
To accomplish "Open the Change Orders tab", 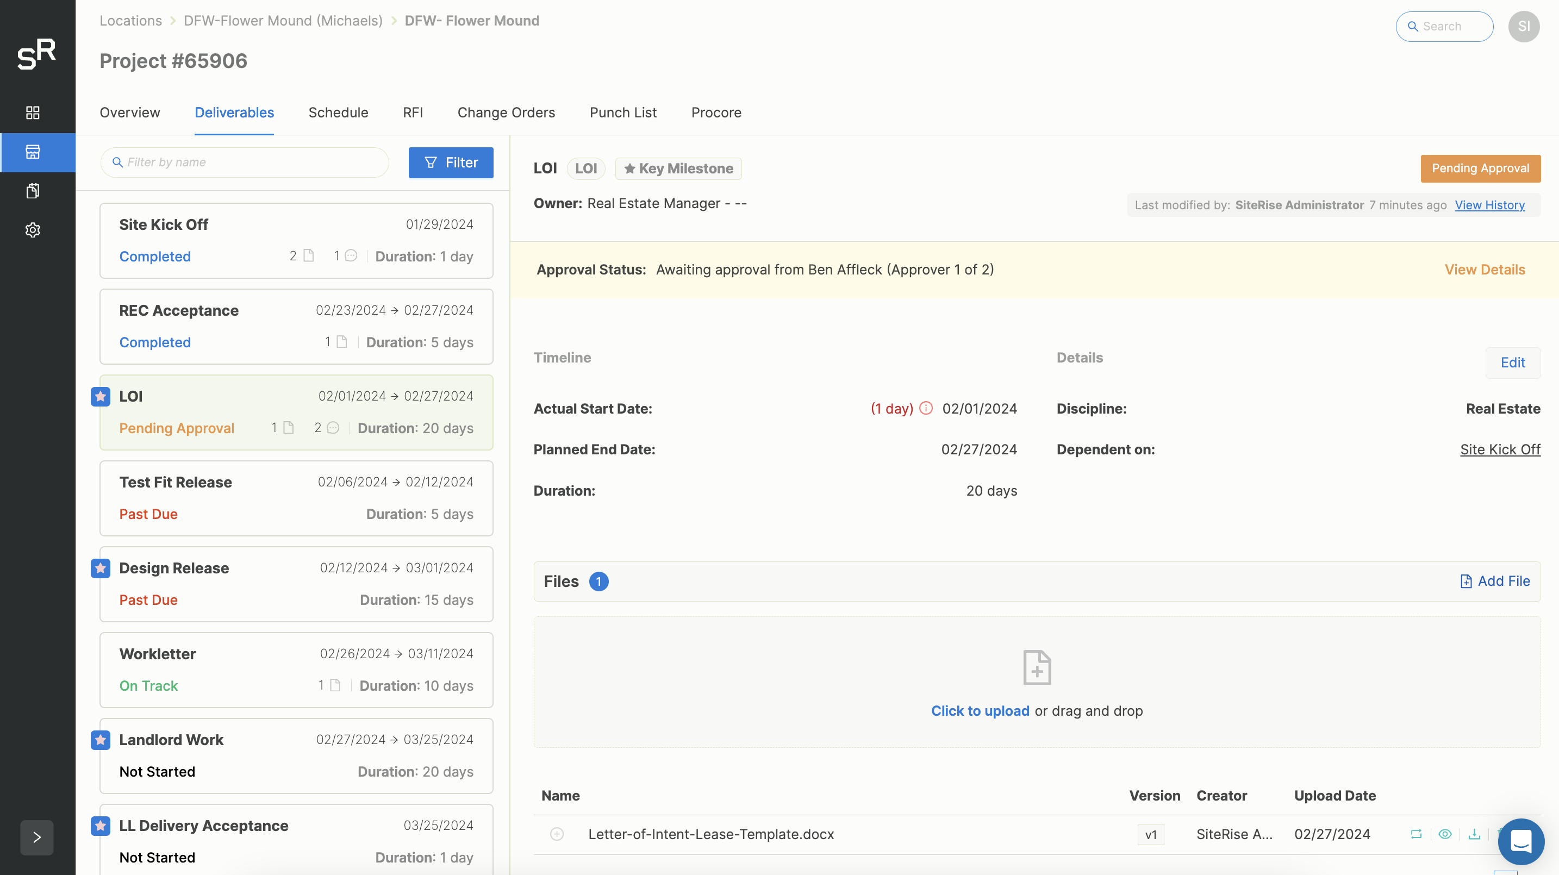I will tap(506, 112).
